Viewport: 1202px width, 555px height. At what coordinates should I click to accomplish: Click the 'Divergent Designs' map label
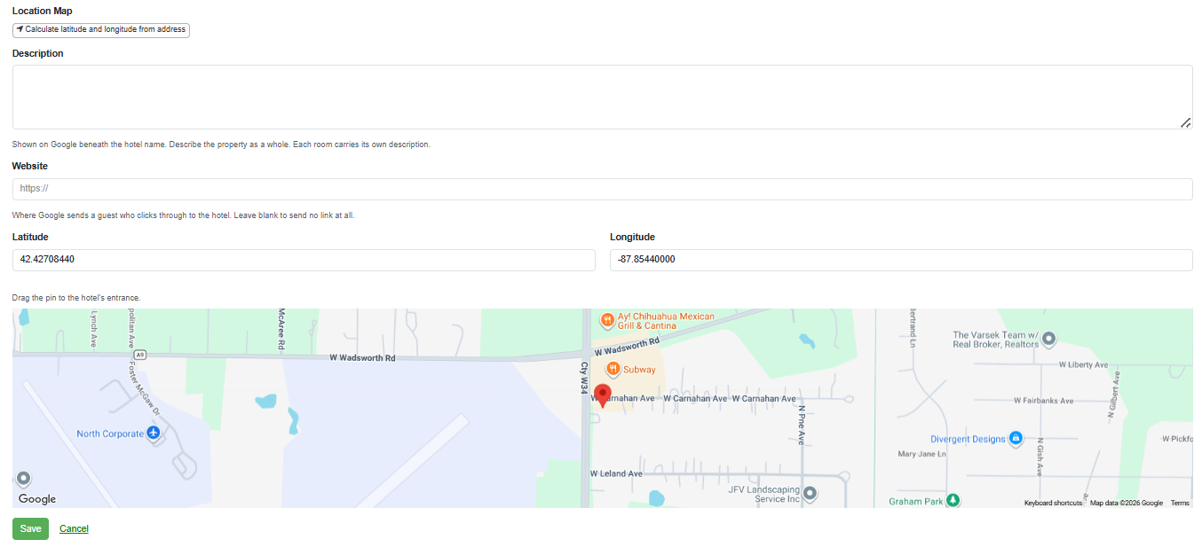(968, 439)
